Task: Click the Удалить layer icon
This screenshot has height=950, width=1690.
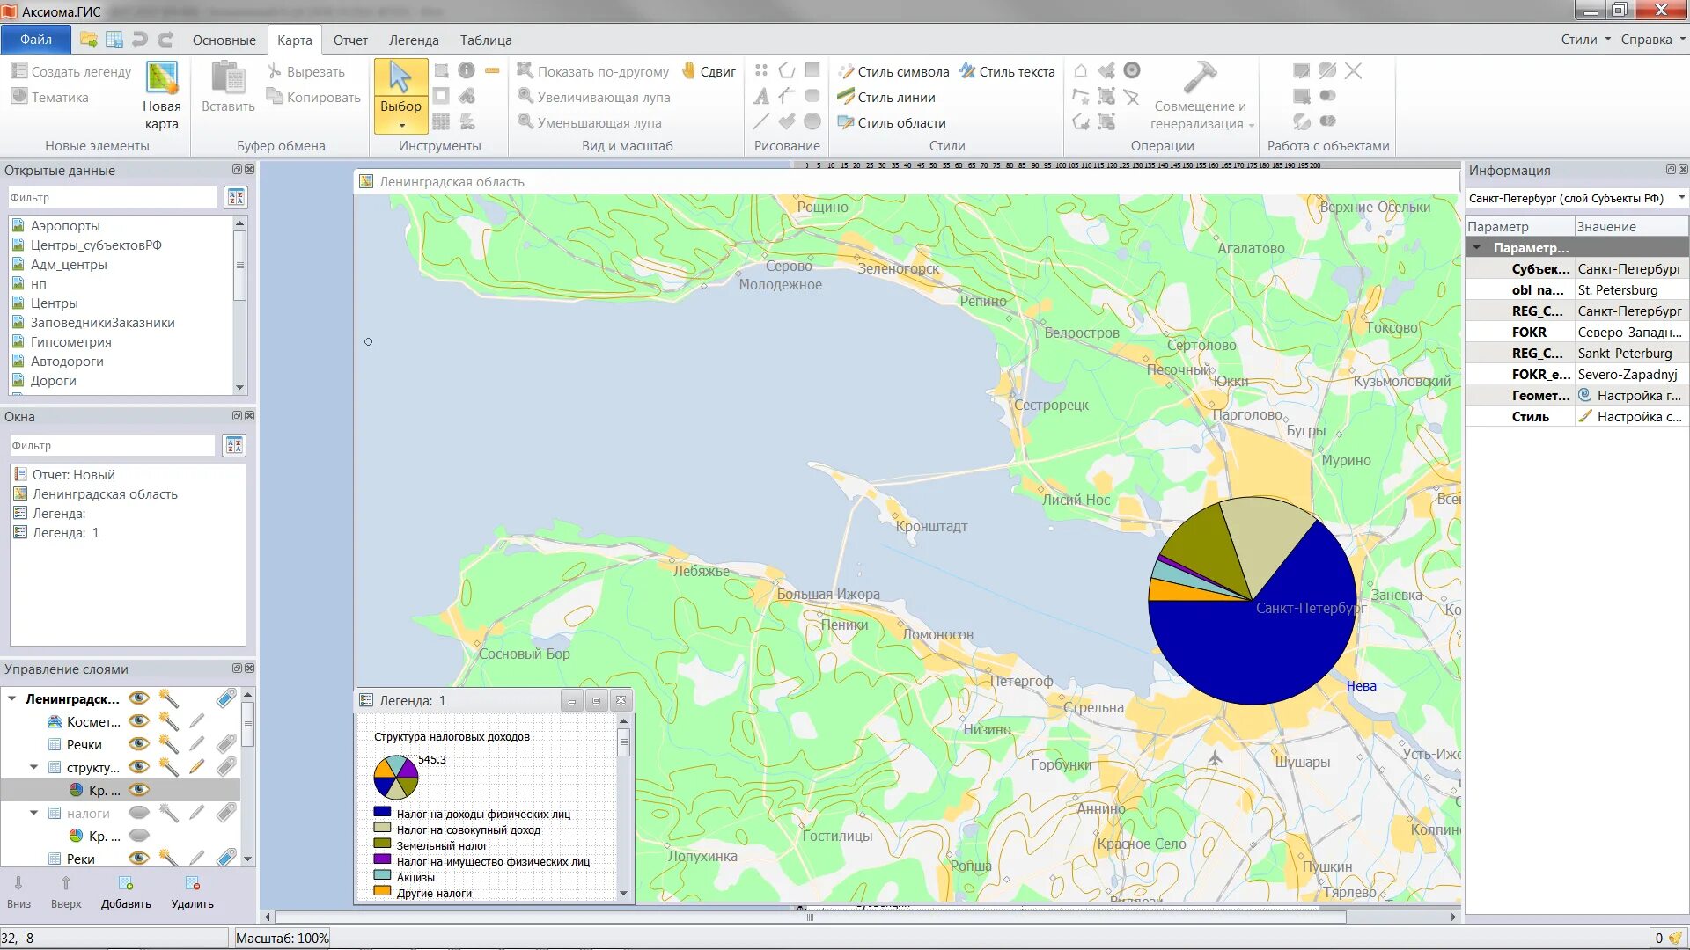Action: click(x=192, y=883)
